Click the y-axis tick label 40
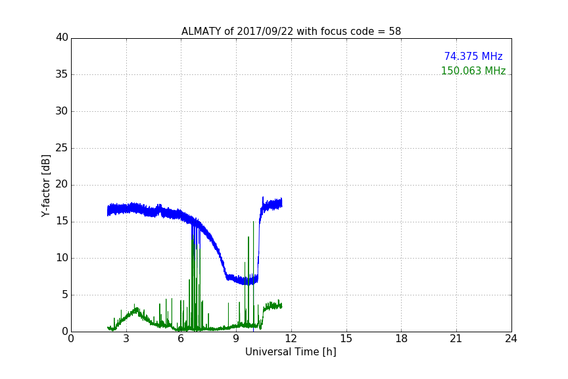The image size is (568, 379). (62, 38)
